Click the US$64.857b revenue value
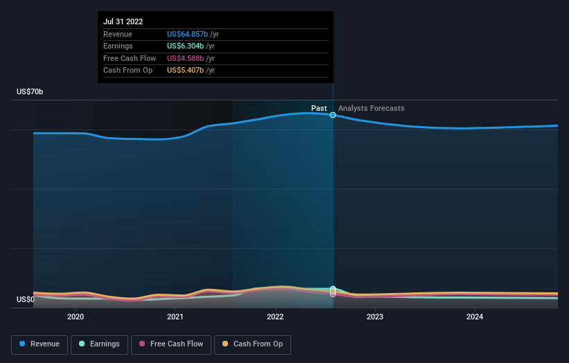This screenshot has width=569, height=363. coord(187,34)
